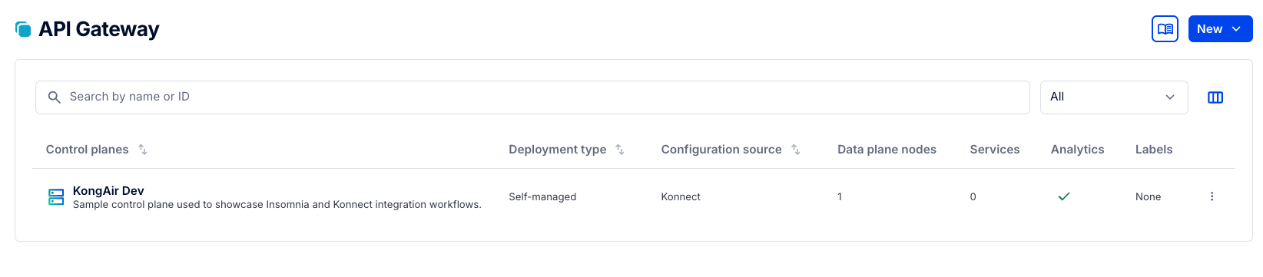Open the KongAir Dev control plane
1263x277 pixels.
coord(108,190)
